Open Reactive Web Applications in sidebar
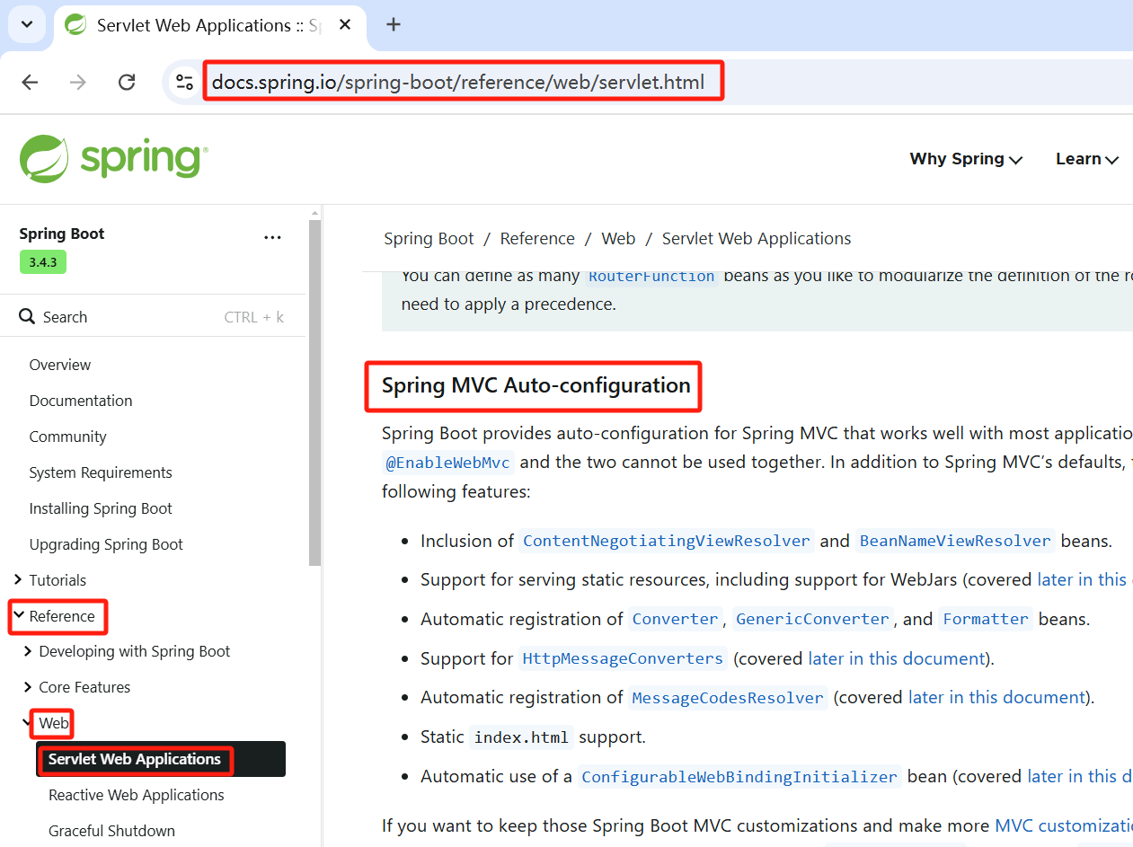Viewport: 1133px width, 847px height. click(x=137, y=795)
